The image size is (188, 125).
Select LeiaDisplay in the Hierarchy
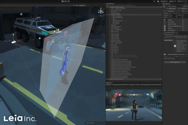click(116, 28)
